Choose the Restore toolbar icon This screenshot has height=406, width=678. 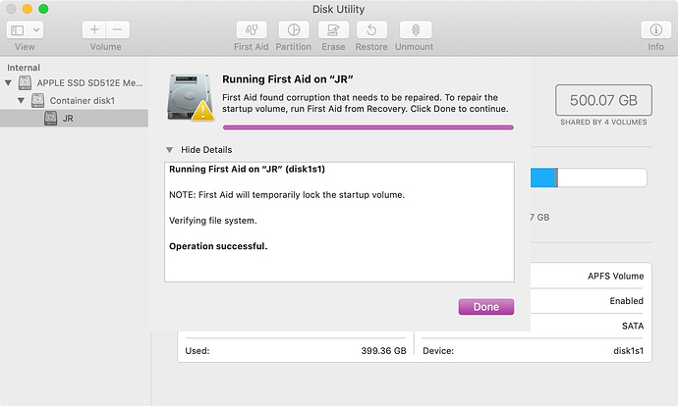coord(371,29)
